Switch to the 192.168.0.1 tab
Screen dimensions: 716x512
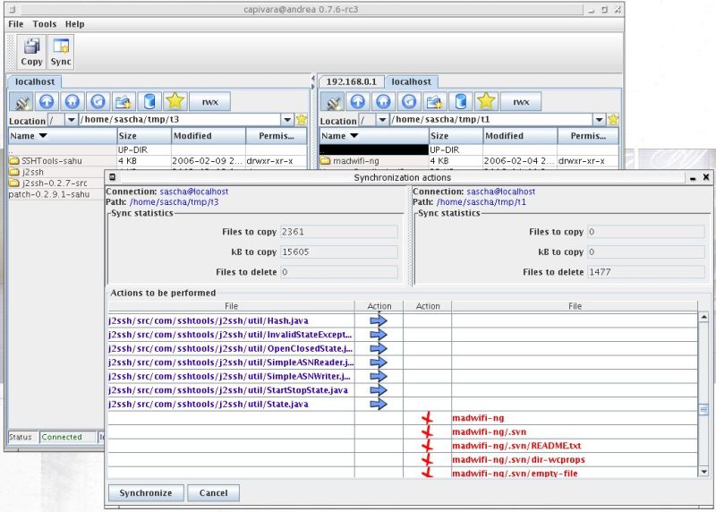pos(353,82)
